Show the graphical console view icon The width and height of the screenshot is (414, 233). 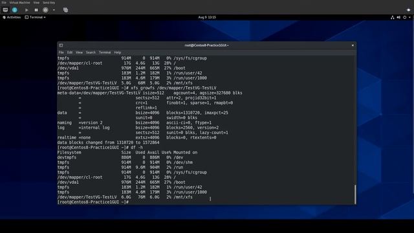(x=5, y=10)
